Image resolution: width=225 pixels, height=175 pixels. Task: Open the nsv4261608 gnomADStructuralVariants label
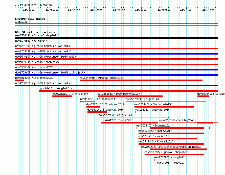43,46
